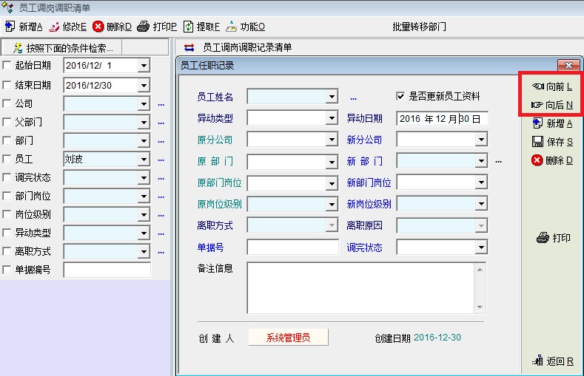Save the record with 保存 S

551,142
